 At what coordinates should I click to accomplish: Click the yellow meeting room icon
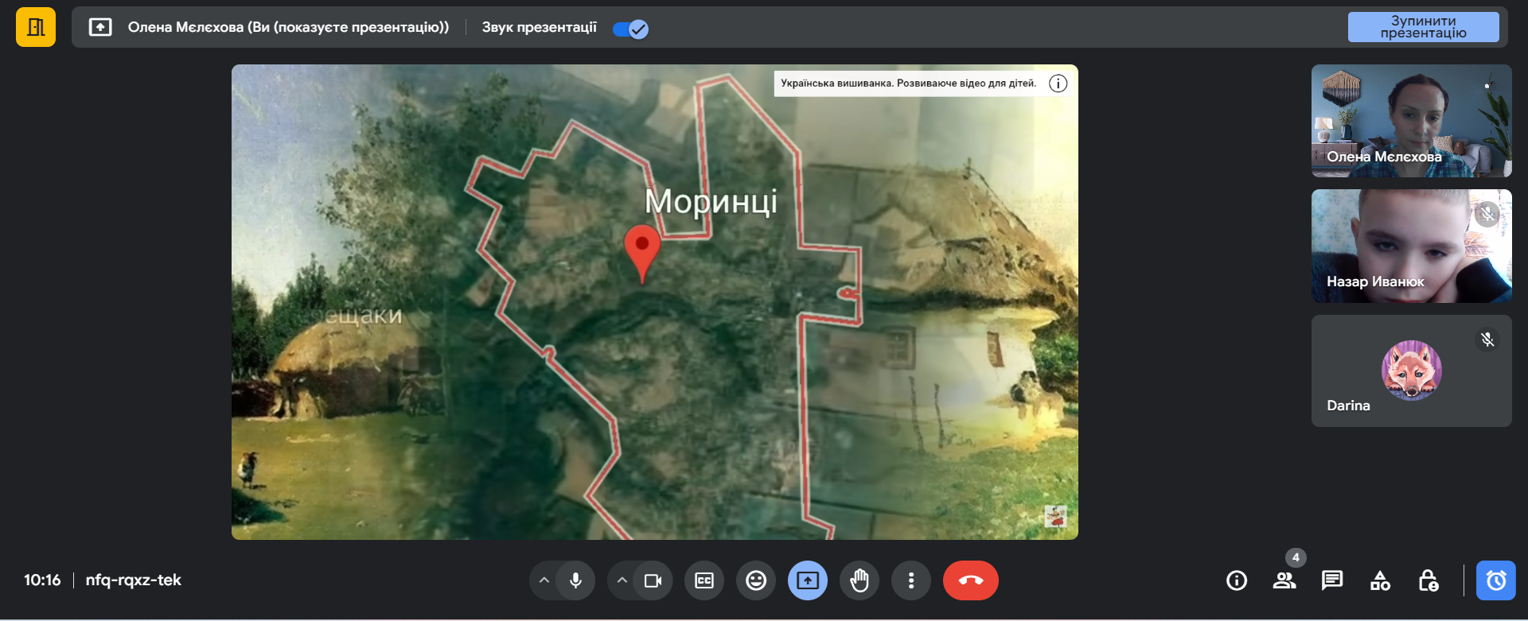[x=36, y=28]
